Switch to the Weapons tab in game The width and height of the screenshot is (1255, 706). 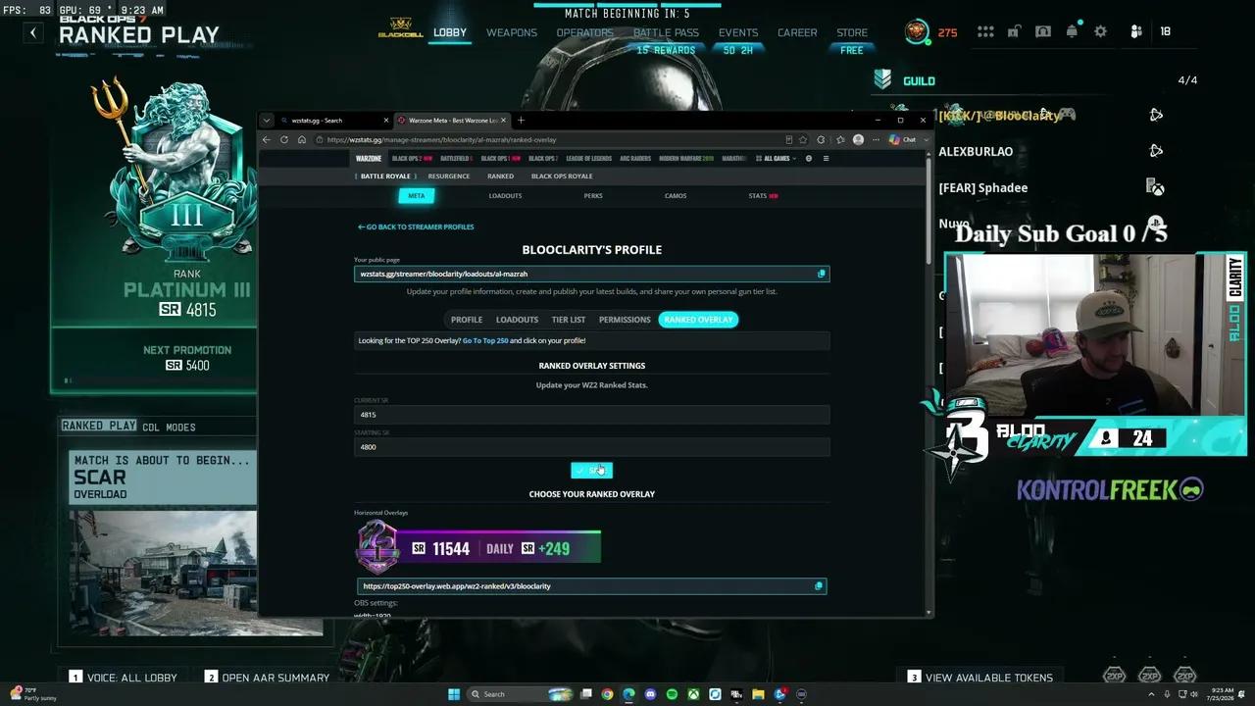click(512, 32)
